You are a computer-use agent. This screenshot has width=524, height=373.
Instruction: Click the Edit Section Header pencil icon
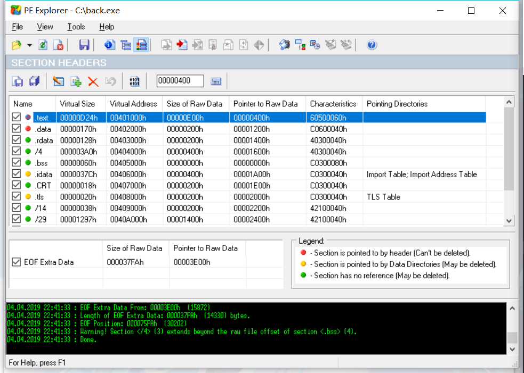click(x=59, y=81)
